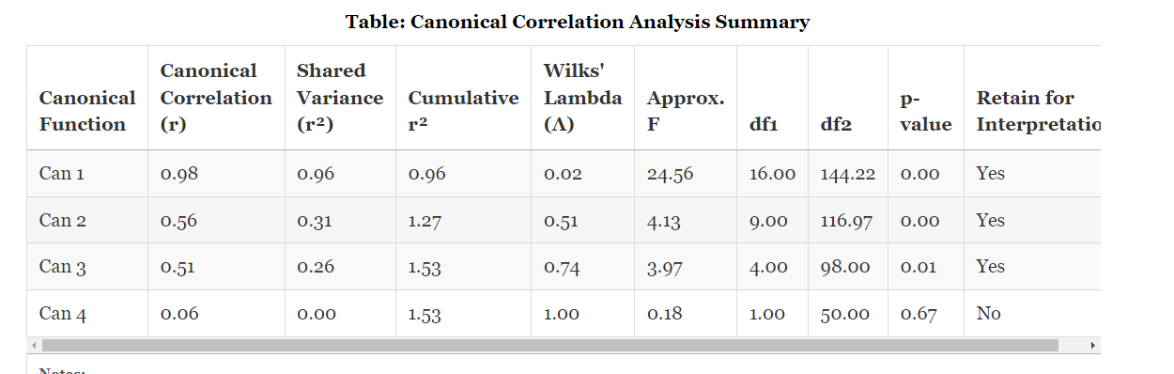Click the Approx. F column header
This screenshot has width=1174, height=374.
[687, 111]
